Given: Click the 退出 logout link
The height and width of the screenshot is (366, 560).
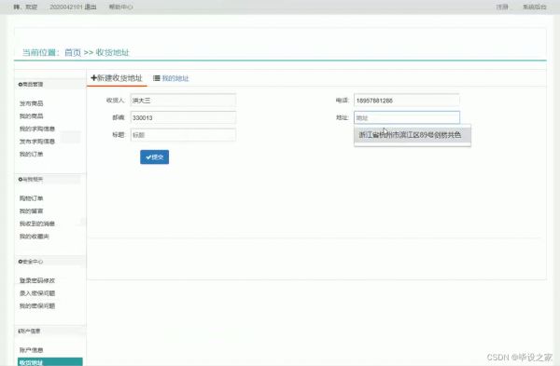Looking at the screenshot, I should 91,7.
